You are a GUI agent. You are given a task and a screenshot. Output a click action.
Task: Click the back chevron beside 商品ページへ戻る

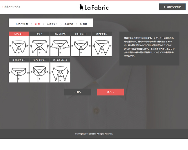(3, 7)
